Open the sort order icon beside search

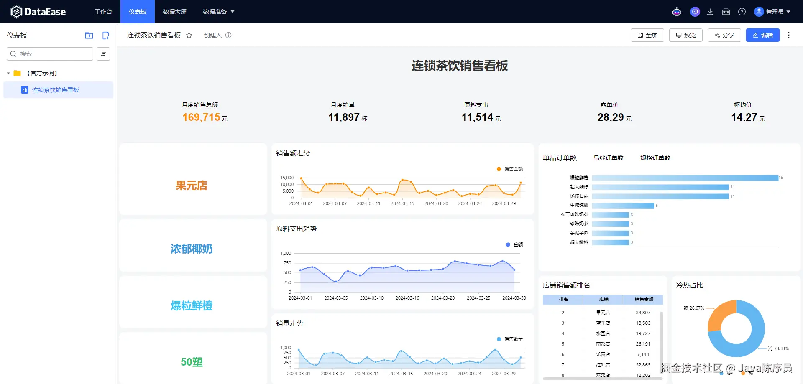tap(103, 54)
